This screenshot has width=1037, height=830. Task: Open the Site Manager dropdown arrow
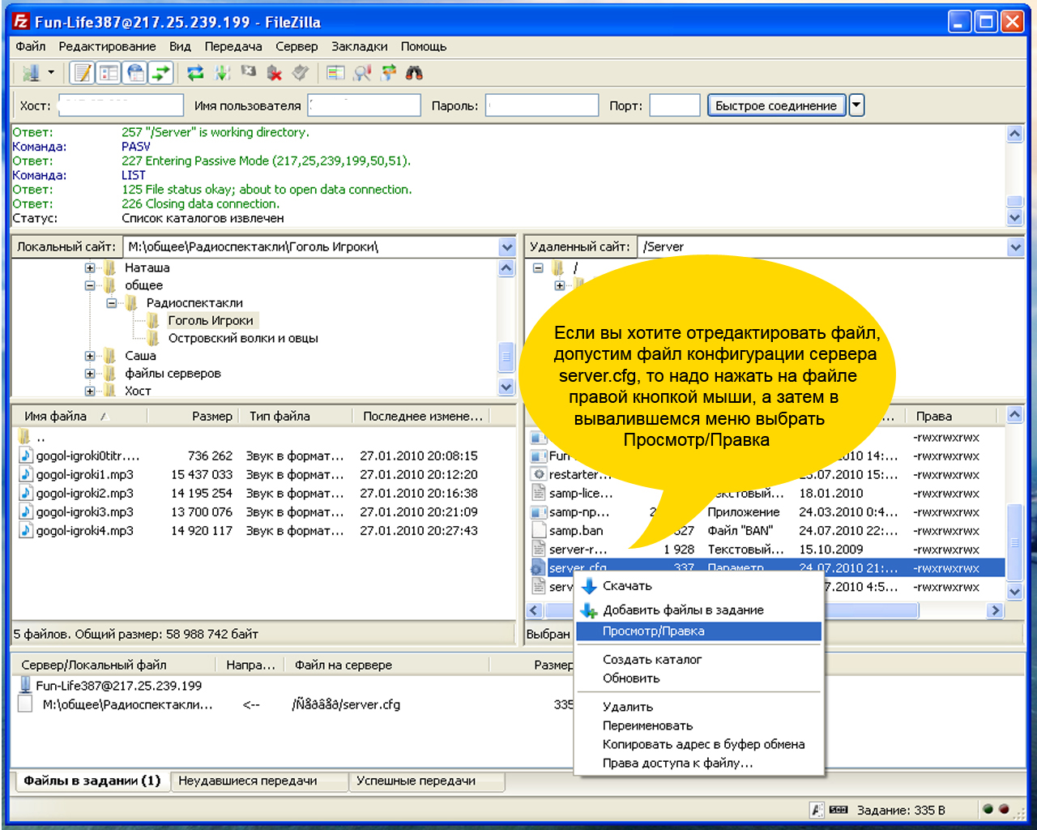[x=51, y=73]
